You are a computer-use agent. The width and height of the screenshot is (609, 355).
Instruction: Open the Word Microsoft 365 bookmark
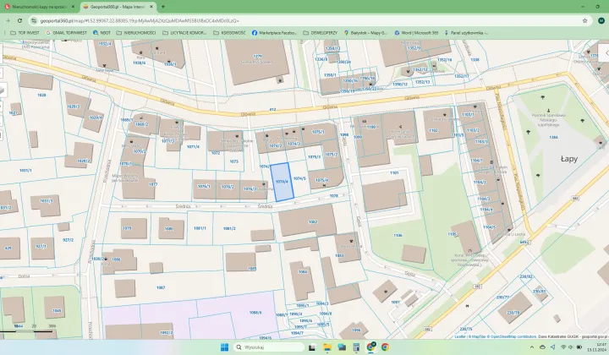(x=416, y=32)
